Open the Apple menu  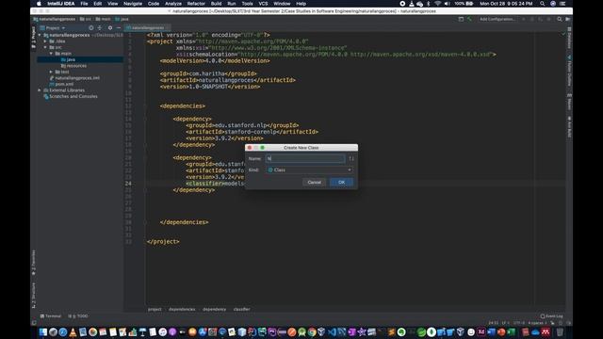39,4
